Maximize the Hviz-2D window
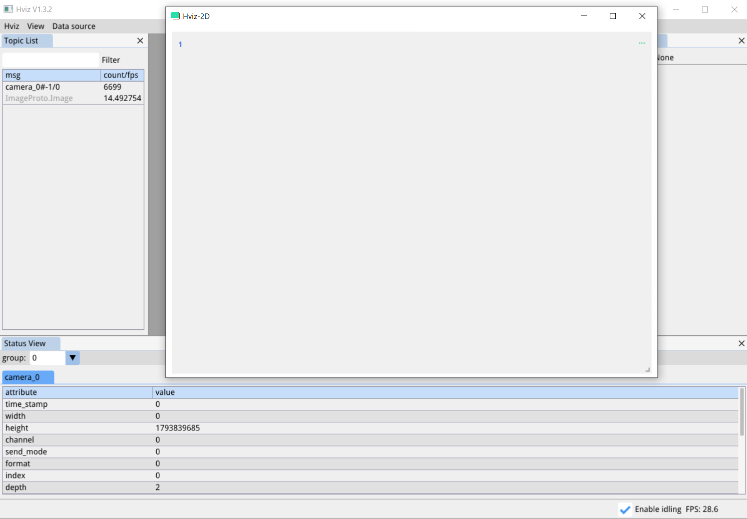 click(612, 16)
